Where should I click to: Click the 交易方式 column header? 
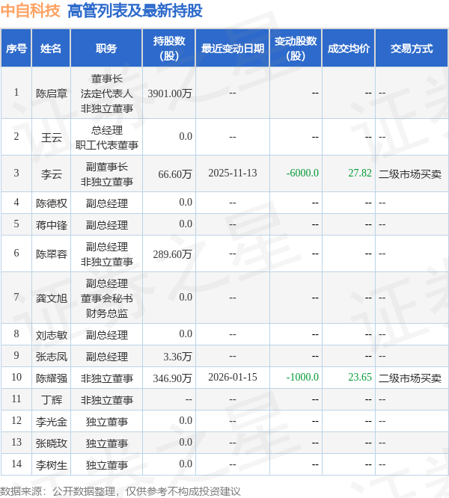coord(412,49)
